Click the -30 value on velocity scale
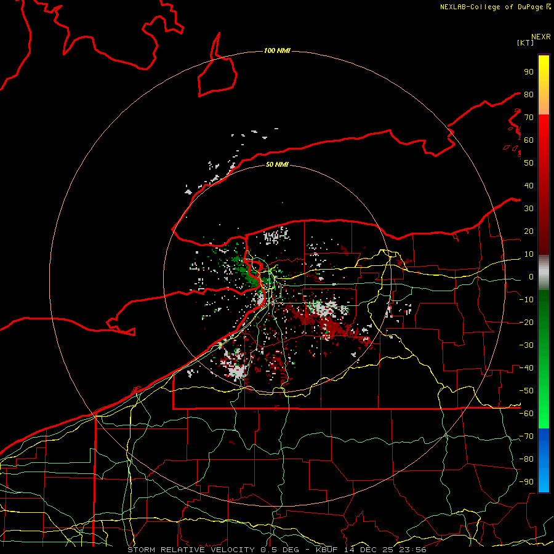This screenshot has height=554, width=554. click(x=526, y=345)
